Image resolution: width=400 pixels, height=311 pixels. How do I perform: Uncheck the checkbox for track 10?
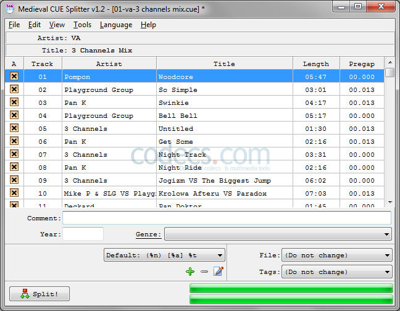(x=14, y=193)
